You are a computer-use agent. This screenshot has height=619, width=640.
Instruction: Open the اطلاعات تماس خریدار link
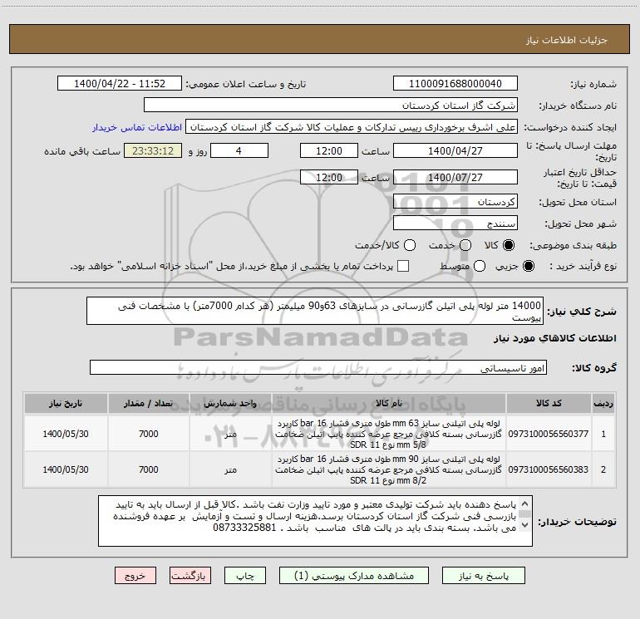pos(137,127)
